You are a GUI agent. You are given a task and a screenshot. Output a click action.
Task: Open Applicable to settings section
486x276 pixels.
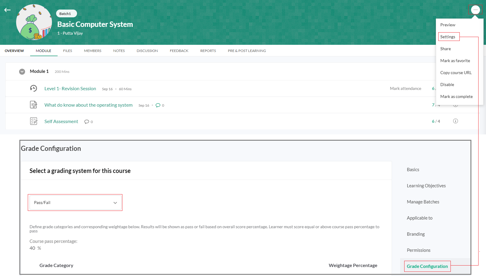pos(419,218)
